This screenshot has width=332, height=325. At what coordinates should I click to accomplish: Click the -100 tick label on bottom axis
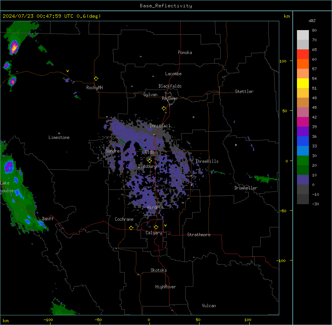(48, 320)
